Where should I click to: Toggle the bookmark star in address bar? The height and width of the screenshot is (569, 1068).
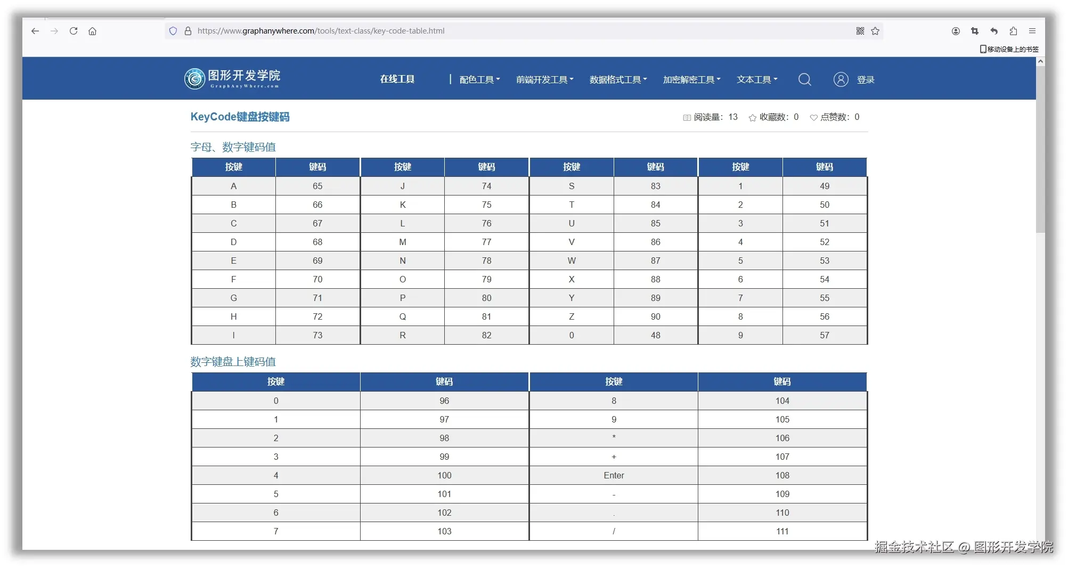(x=875, y=31)
